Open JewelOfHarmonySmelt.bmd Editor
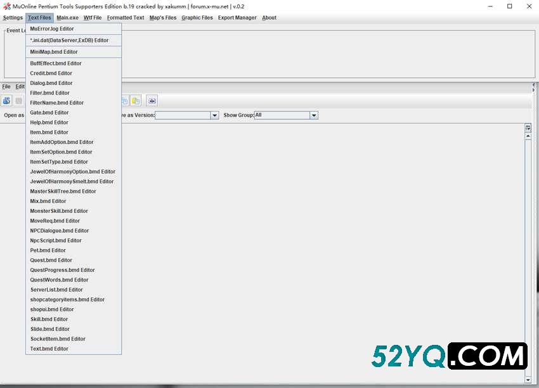Image resolution: width=539 pixels, height=388 pixels. [74, 181]
